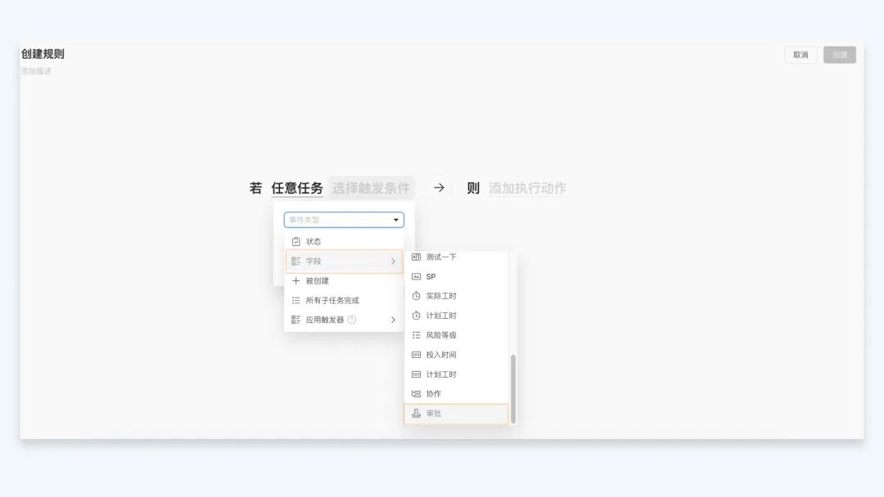This screenshot has height=497, width=884.
Task: Expand the 字段 submenu chevron
Action: click(394, 261)
